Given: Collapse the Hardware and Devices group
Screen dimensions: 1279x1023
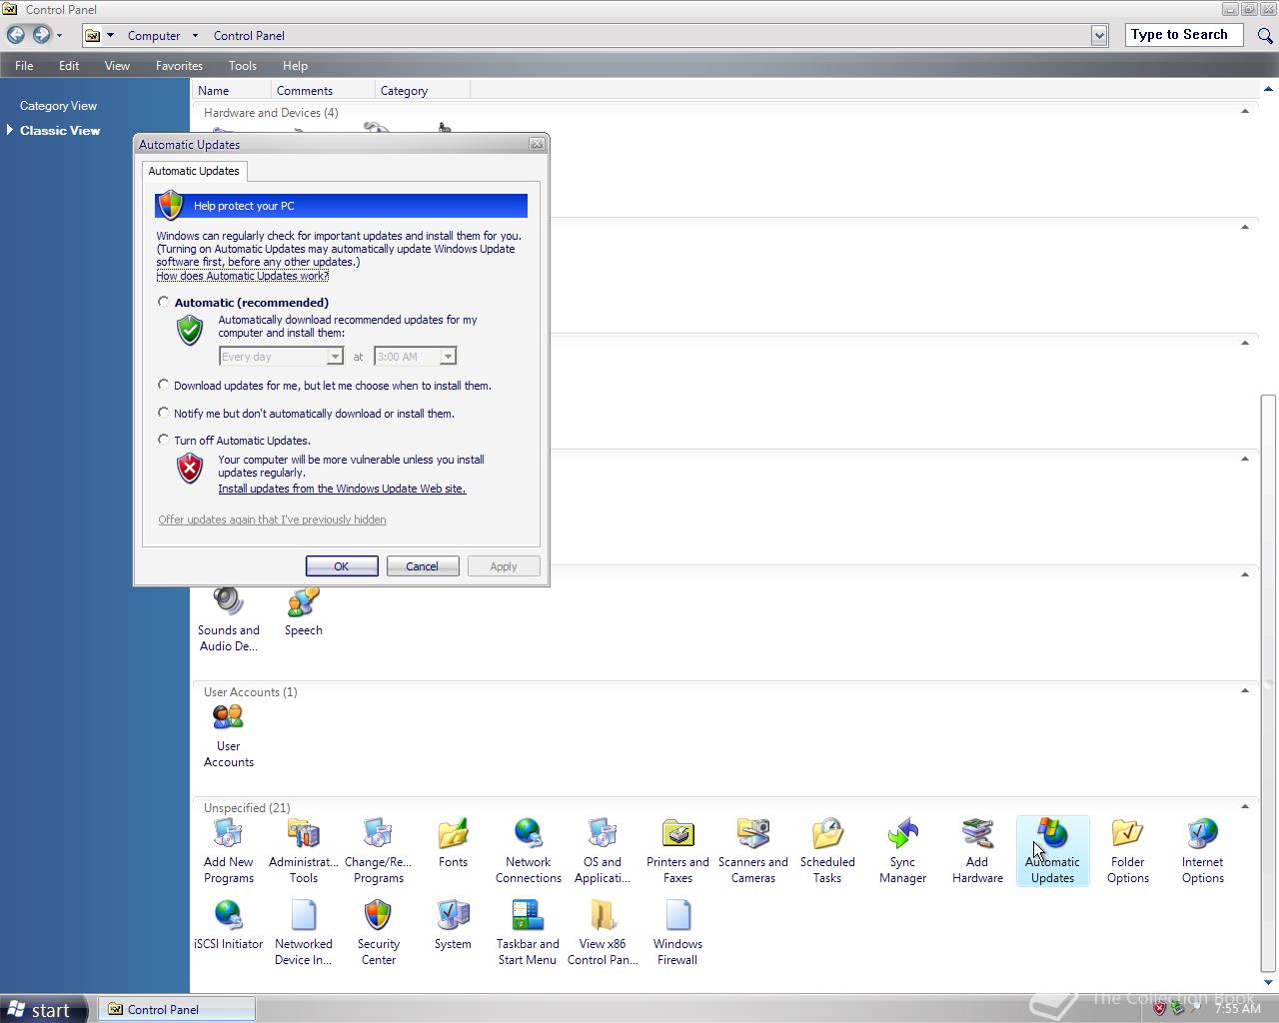Looking at the screenshot, I should pyautogui.click(x=1245, y=111).
